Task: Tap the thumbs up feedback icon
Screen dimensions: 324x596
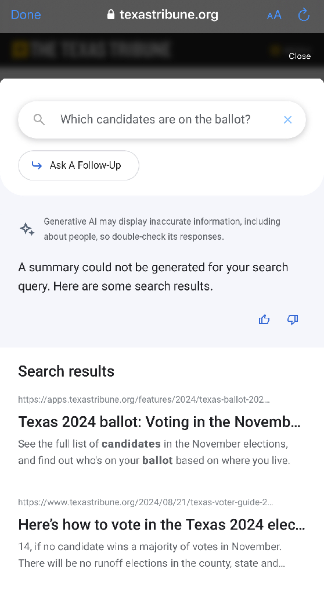Action: (264, 320)
